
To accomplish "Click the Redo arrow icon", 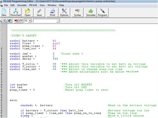I will click(x=21, y=21).
